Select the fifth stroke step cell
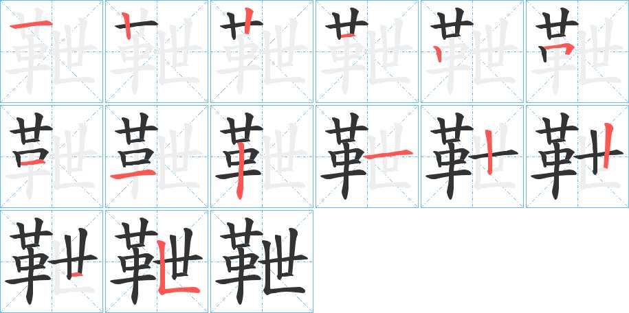The image size is (629, 313). pyautogui.click(x=472, y=51)
